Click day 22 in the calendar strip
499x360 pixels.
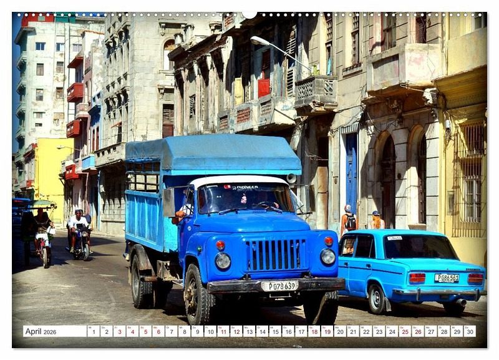tap(366, 331)
